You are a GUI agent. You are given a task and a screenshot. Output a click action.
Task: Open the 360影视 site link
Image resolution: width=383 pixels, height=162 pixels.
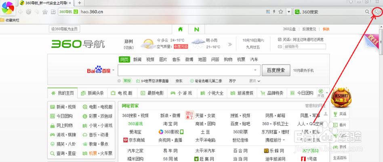[x=171, y=132]
